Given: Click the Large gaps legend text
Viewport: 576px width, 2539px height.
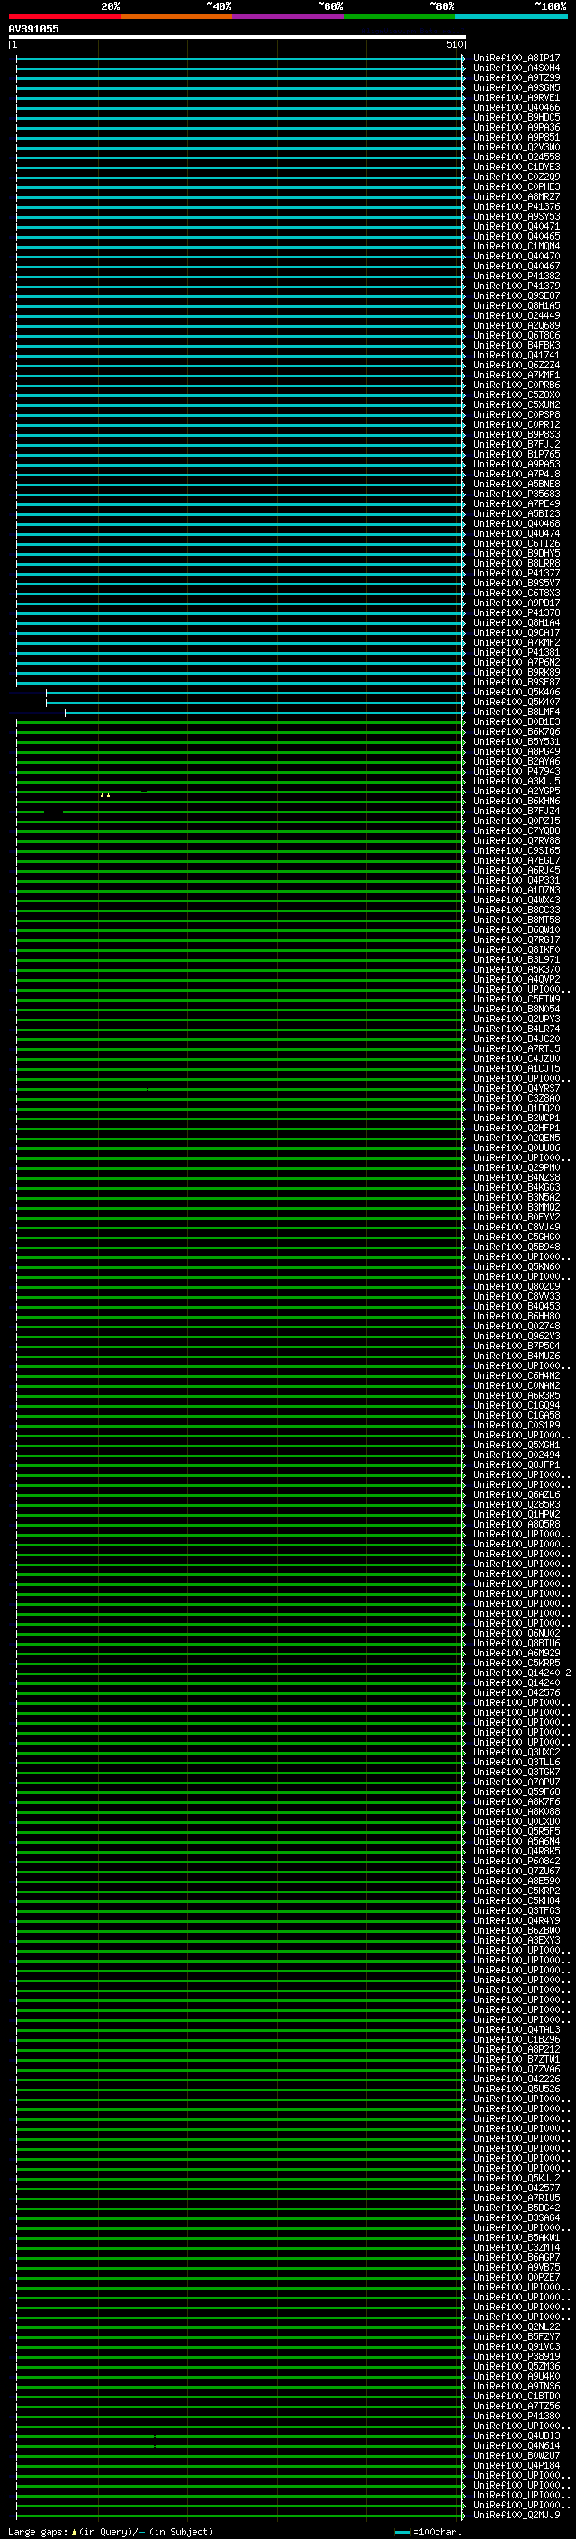Looking at the screenshot, I should [38, 2532].
